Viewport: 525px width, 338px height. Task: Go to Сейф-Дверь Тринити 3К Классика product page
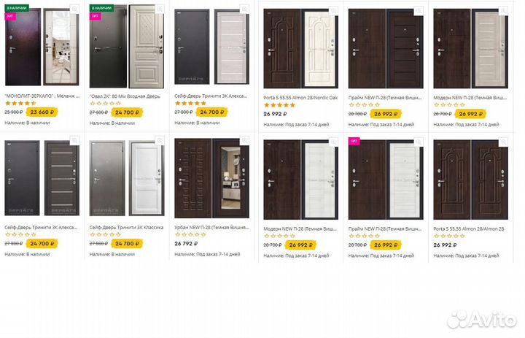[x=123, y=227]
